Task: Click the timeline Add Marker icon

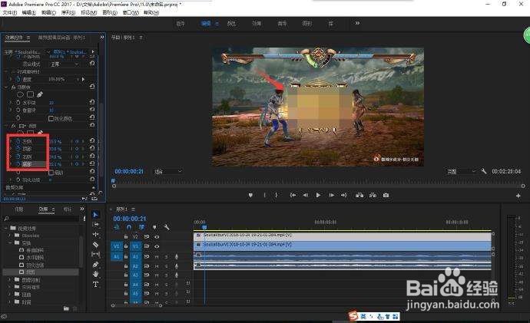Action: point(154,227)
